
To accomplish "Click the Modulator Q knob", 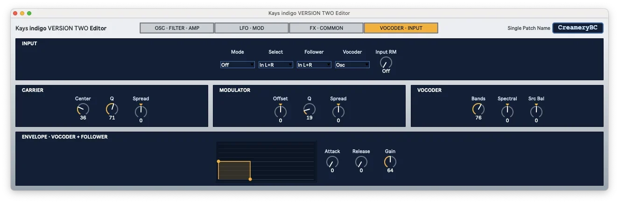I will [309, 109].
